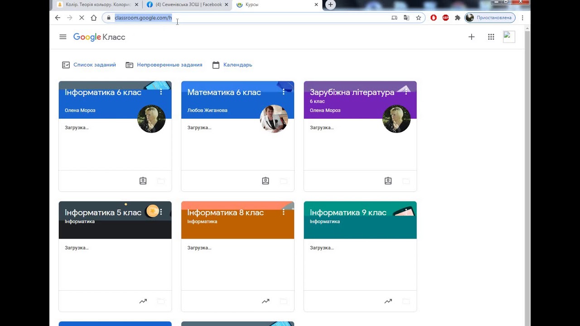Open Список заданий to-do list
The image size is (580, 326).
pyautogui.click(x=89, y=65)
